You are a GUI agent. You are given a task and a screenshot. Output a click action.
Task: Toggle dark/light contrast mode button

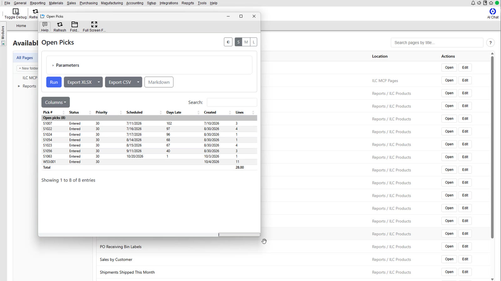tap(228, 42)
